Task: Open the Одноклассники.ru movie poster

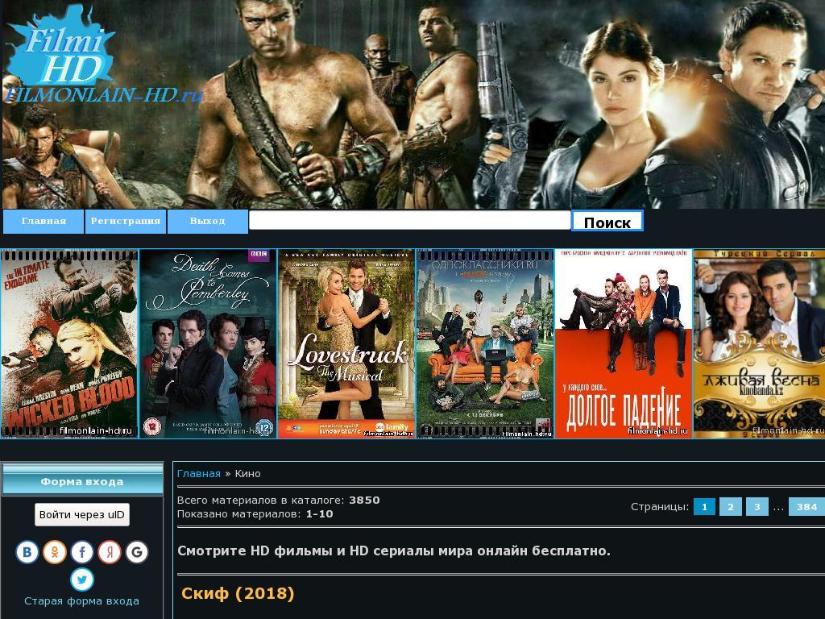Action: [485, 343]
